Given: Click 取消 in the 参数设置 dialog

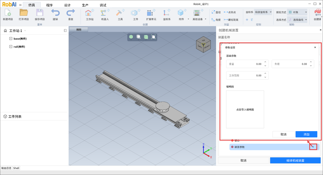Looking at the screenshot, I should pyautogui.click(x=283, y=134).
